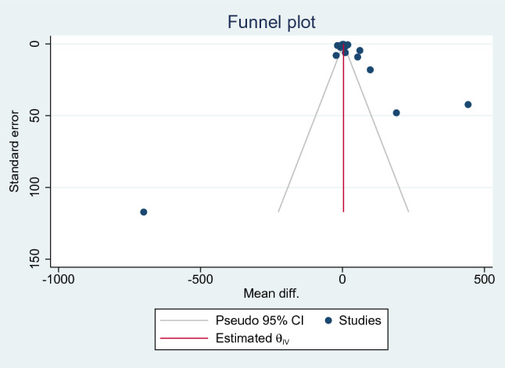Click the red line swatch in legend
Screen dimensions: 505x368
click(x=181, y=338)
